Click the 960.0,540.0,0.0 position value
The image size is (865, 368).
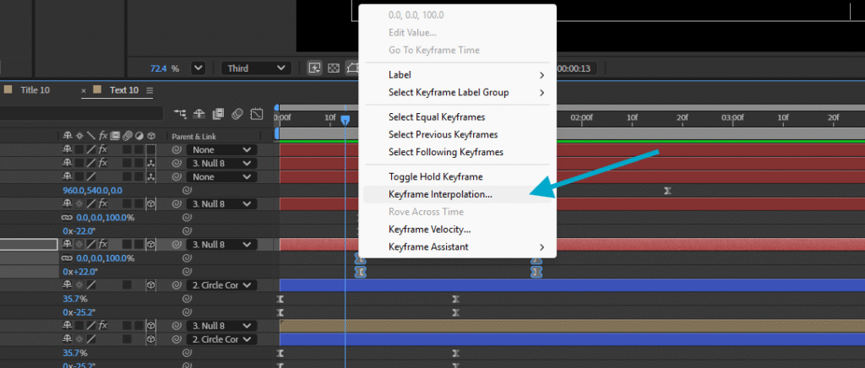(93, 191)
